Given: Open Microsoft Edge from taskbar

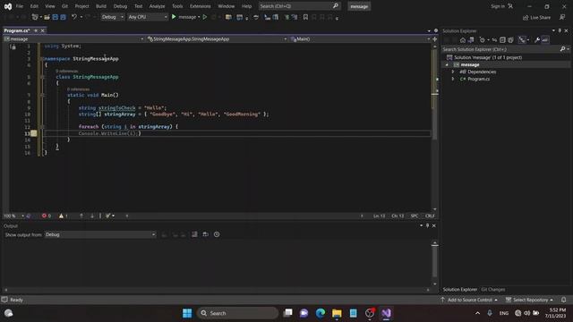Looking at the screenshot, I should (321, 313).
